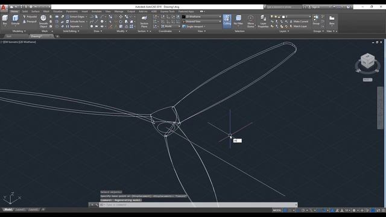386x217 pixels.
Task: Choose the Polysolid tool
Action: [x=30, y=17]
